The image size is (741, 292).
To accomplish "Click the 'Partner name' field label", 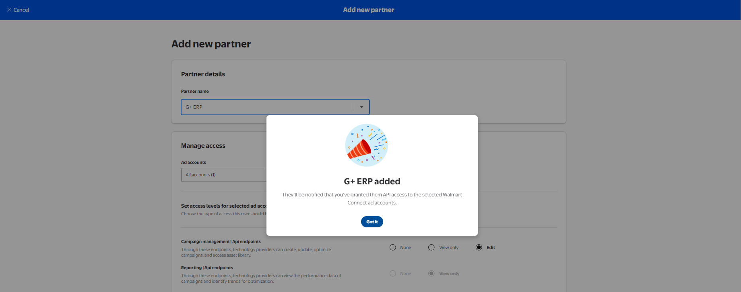I will (195, 91).
